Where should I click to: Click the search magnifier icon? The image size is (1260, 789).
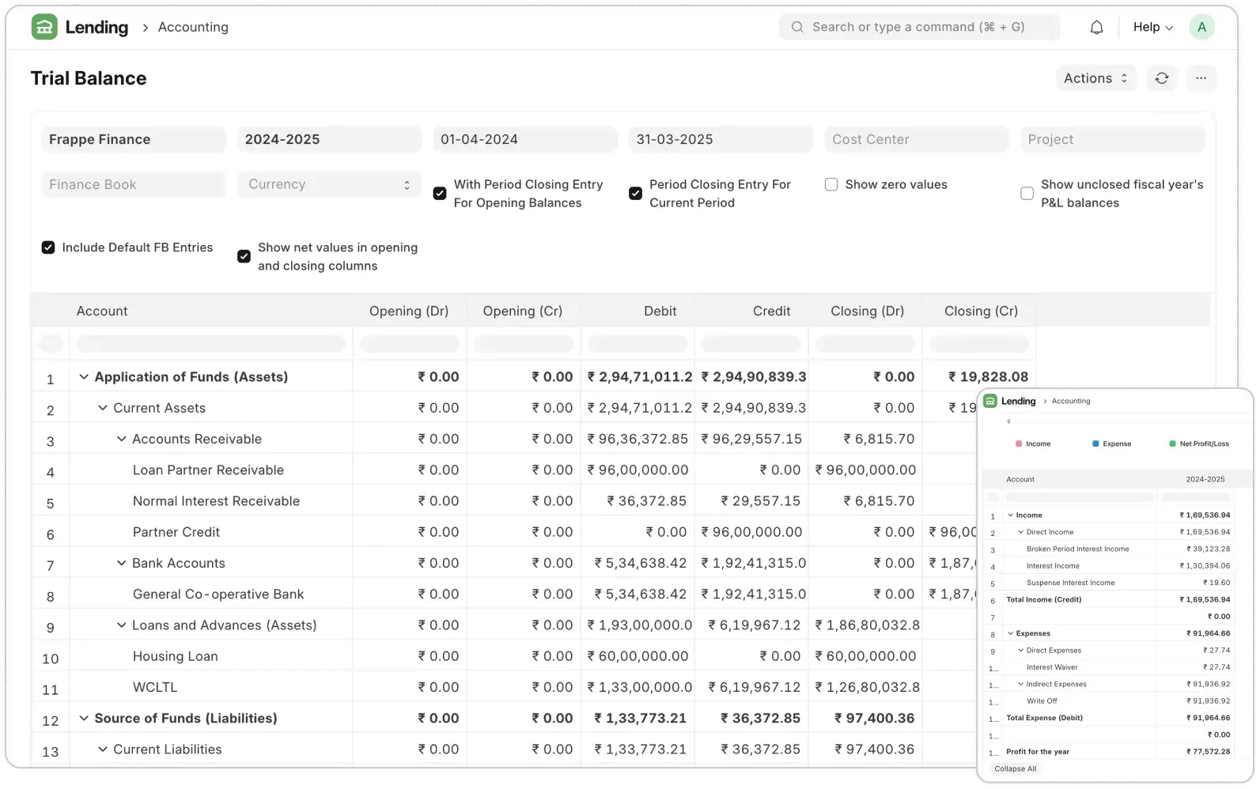tap(797, 27)
